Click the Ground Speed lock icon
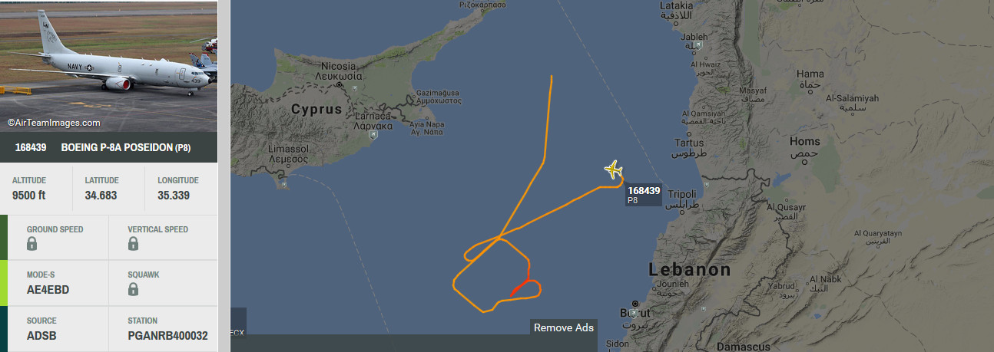This screenshot has width=994, height=352. [x=32, y=244]
